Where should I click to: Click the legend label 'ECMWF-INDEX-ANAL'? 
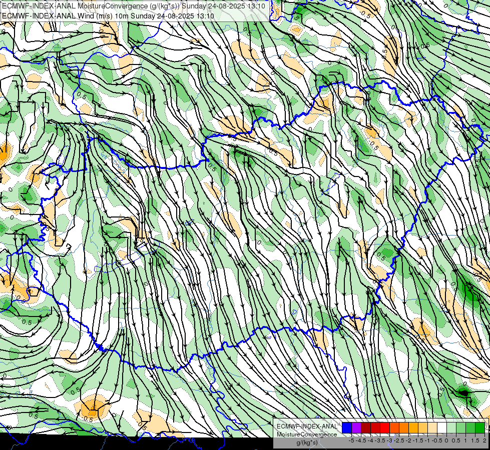307,426
